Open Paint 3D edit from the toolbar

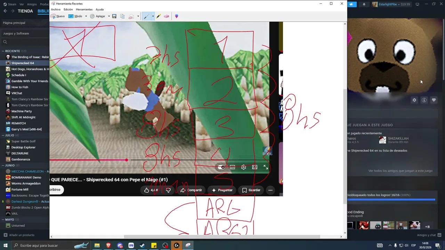click(x=177, y=16)
